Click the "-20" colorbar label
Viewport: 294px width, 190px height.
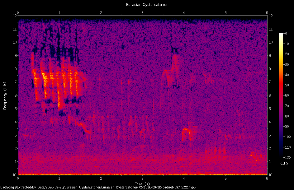click(286, 54)
